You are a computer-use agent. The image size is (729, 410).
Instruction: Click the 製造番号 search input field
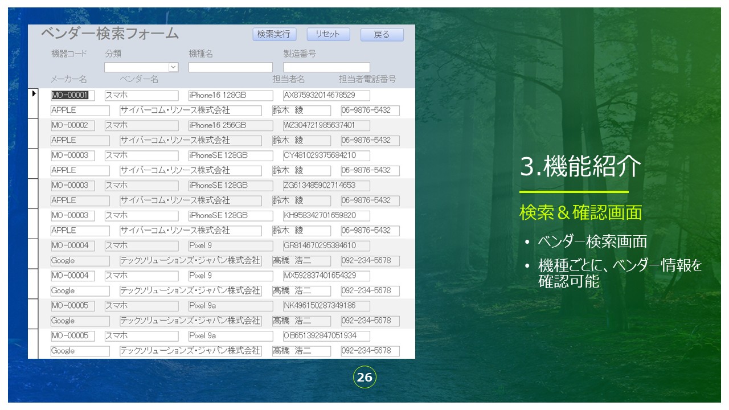pyautogui.click(x=326, y=67)
